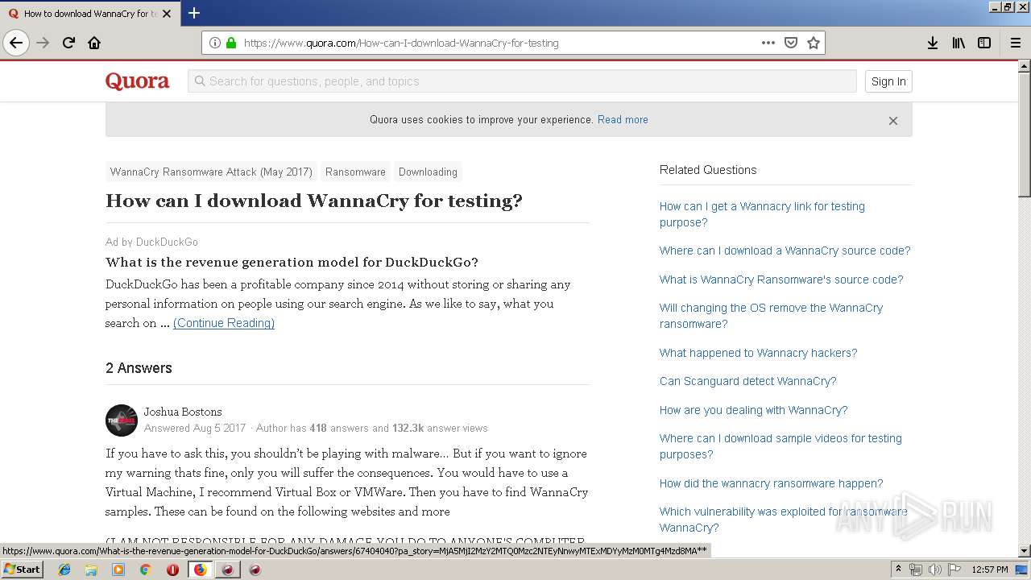Screen dimensions: 1031x580
Task: Switch to Firefox taskbar button
Action: 200,570
